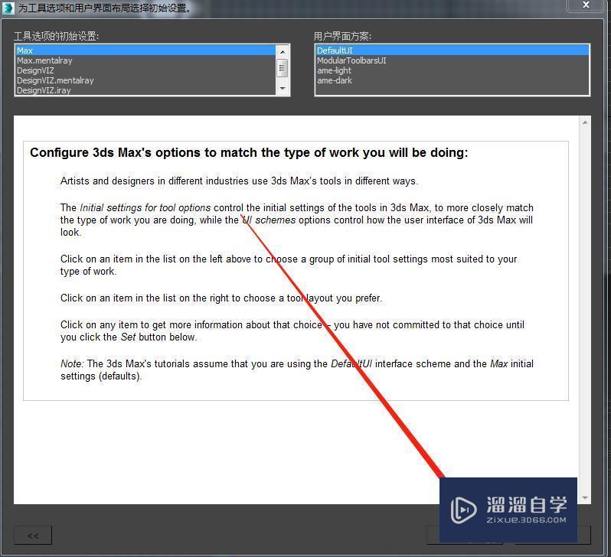
Task: Pick the ame-light UI scheme
Action: tap(452, 70)
